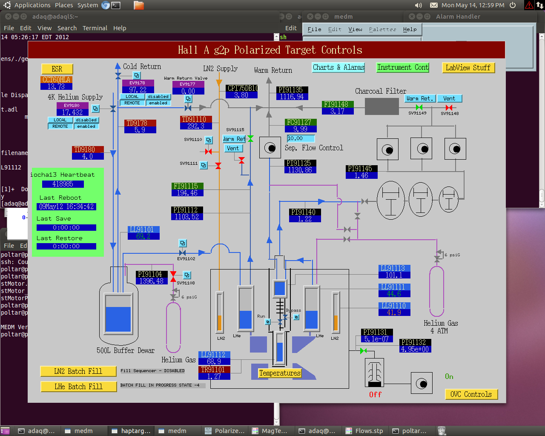Click the Bypass valve small icon
This screenshot has height=436, width=545.
[296, 317]
